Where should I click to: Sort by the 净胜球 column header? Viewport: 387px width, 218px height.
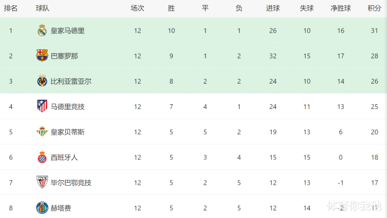340,9
